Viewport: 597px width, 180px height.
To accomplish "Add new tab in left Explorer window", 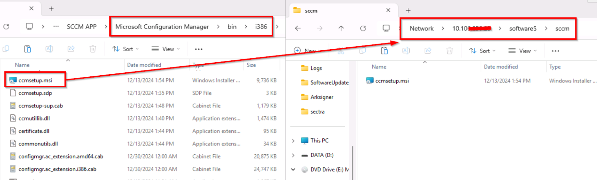I will pyautogui.click(x=51, y=8).
